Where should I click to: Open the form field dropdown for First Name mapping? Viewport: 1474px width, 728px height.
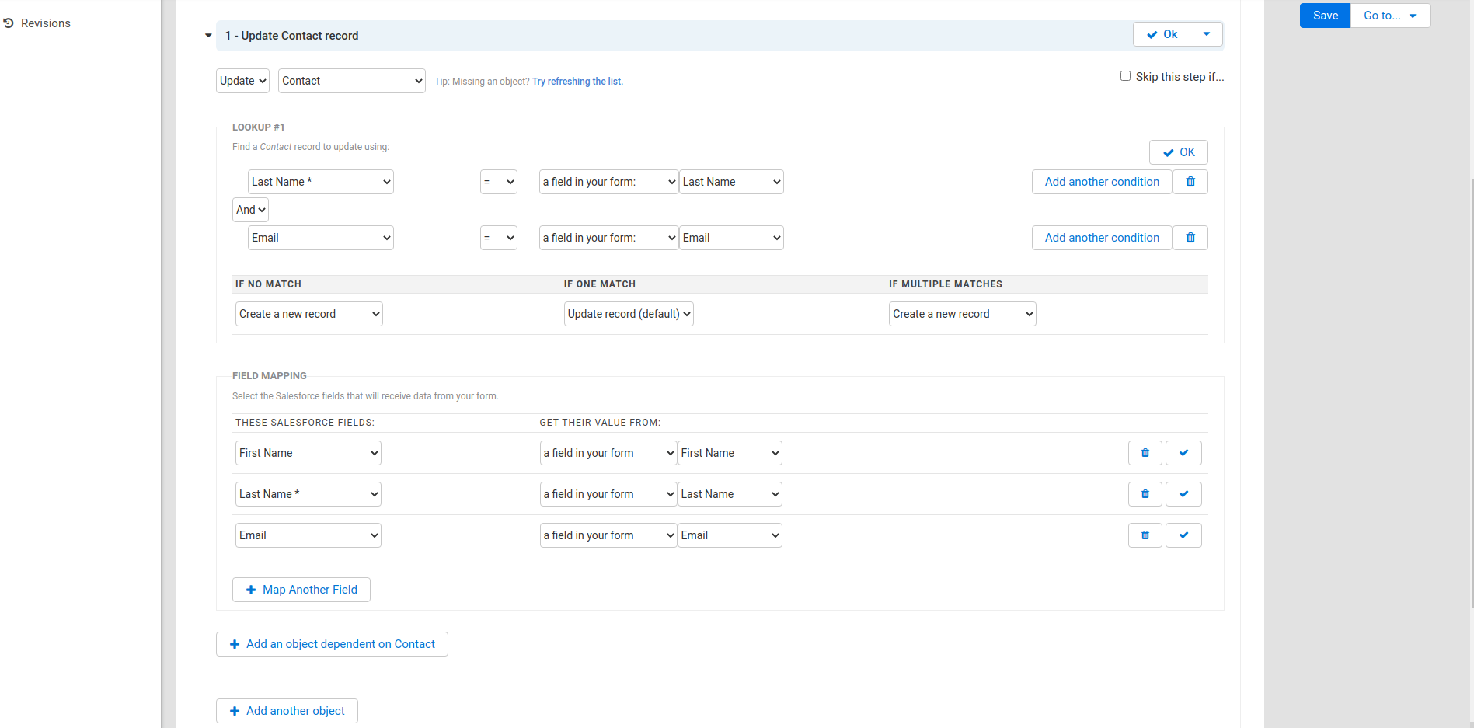[x=730, y=453]
